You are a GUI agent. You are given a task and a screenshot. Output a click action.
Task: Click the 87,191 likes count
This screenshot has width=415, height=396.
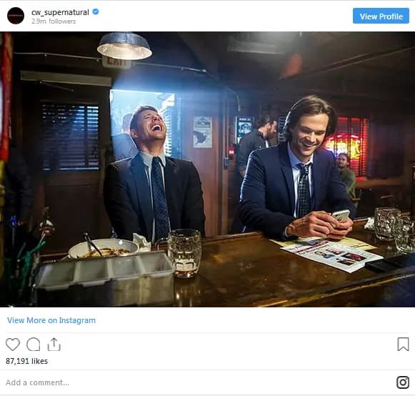26,361
